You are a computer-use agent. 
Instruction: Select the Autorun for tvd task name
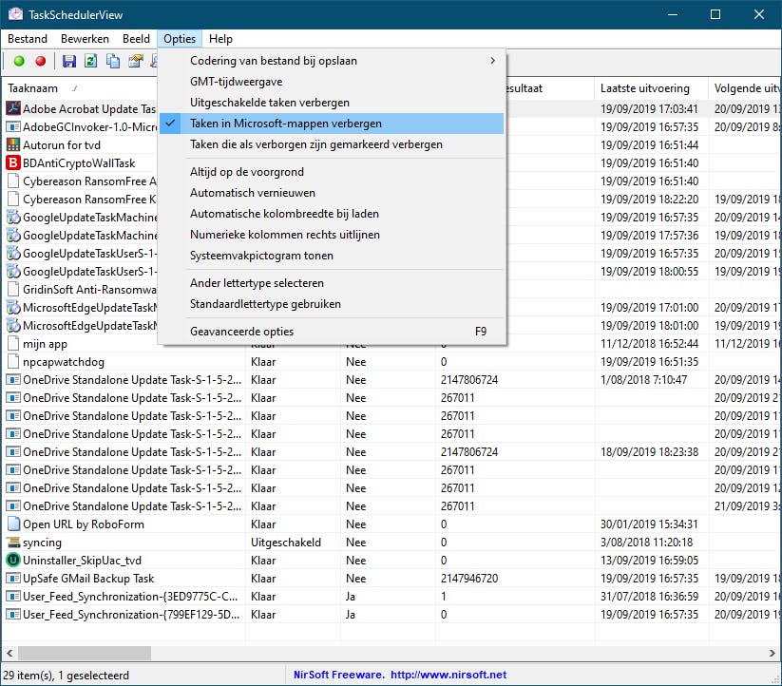coord(62,145)
